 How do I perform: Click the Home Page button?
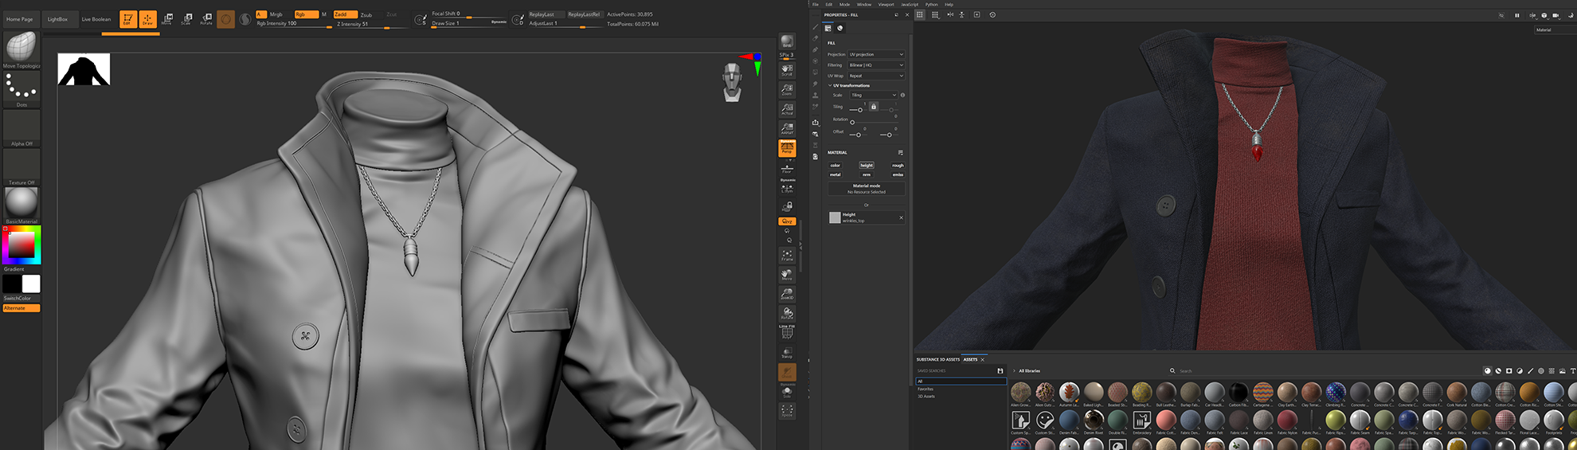point(20,19)
